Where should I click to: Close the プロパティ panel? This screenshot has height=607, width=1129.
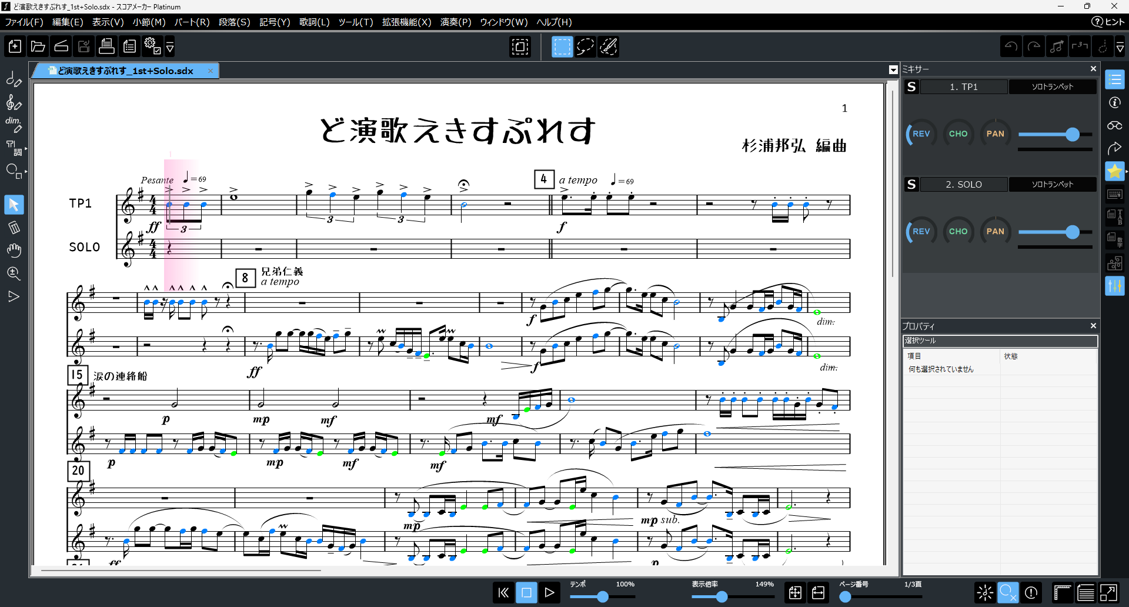1093,326
